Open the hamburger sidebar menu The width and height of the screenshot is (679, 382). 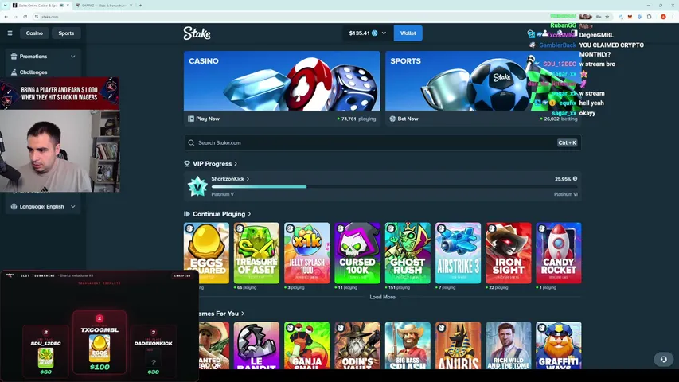click(10, 33)
